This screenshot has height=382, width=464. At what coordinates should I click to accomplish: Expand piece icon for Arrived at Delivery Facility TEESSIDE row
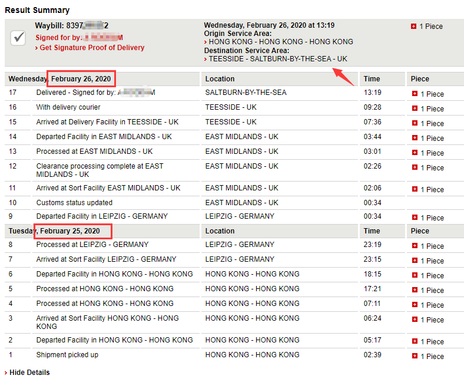click(415, 123)
